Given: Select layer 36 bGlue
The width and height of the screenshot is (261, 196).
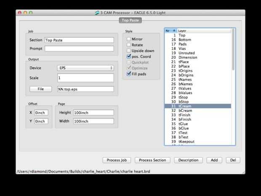Looking at the screenshot, I should click(198, 128).
